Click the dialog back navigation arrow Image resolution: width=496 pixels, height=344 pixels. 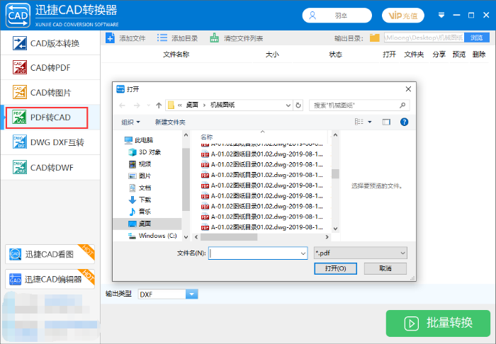tap(123, 105)
